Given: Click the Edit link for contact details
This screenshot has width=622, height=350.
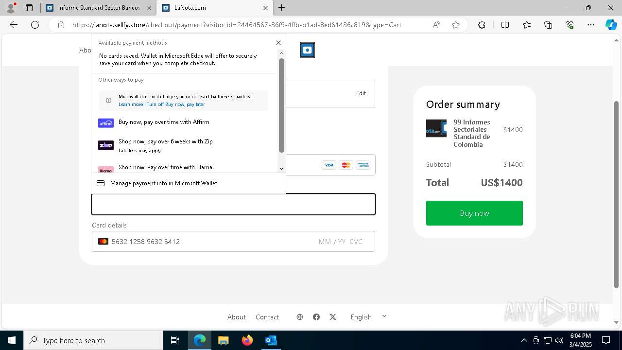Looking at the screenshot, I should pos(361,93).
